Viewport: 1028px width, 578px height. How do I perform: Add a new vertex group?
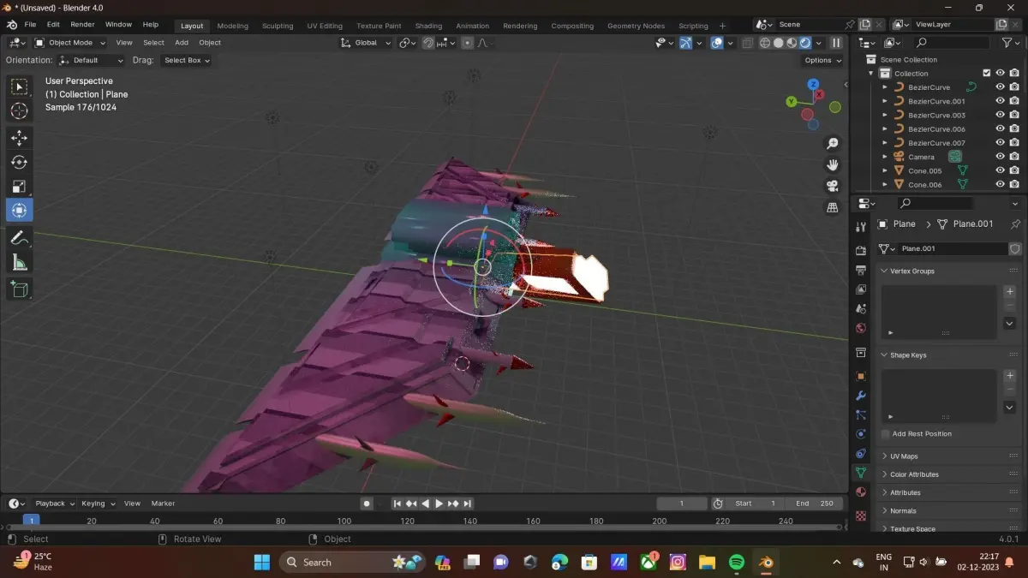pos(1009,291)
